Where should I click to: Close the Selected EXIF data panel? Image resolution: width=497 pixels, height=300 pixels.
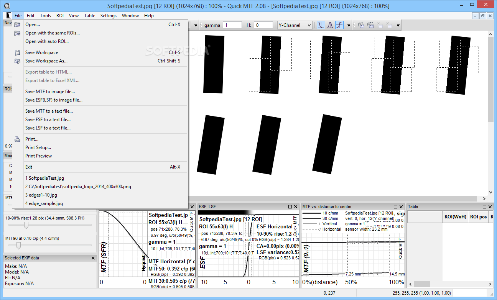click(93, 258)
